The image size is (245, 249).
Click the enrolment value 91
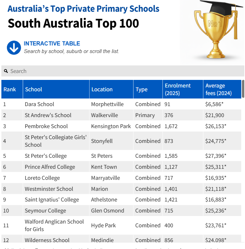click(x=167, y=104)
